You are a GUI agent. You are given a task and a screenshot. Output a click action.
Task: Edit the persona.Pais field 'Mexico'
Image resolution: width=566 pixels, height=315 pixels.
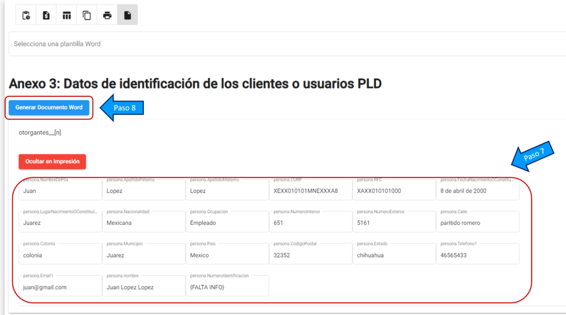(227, 254)
